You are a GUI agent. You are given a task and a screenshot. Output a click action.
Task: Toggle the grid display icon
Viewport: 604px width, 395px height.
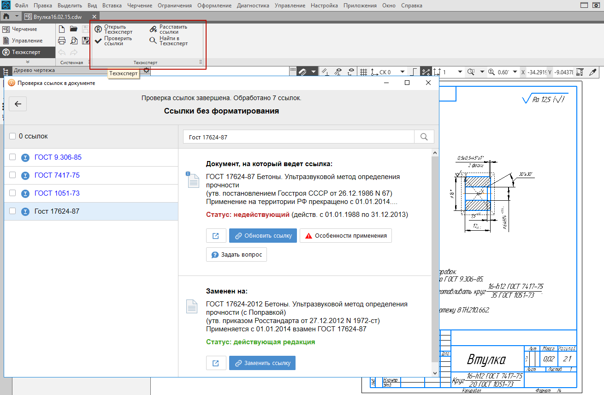click(363, 72)
